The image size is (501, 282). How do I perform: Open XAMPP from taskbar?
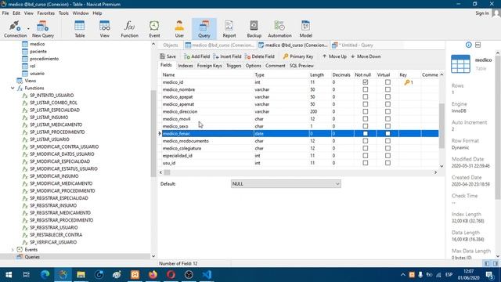tap(135, 275)
